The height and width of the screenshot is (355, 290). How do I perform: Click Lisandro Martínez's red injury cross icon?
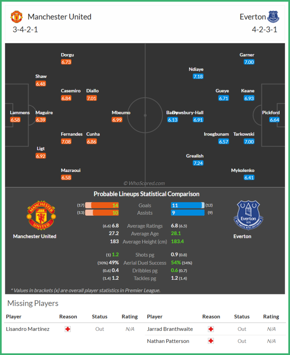[x=68, y=329]
